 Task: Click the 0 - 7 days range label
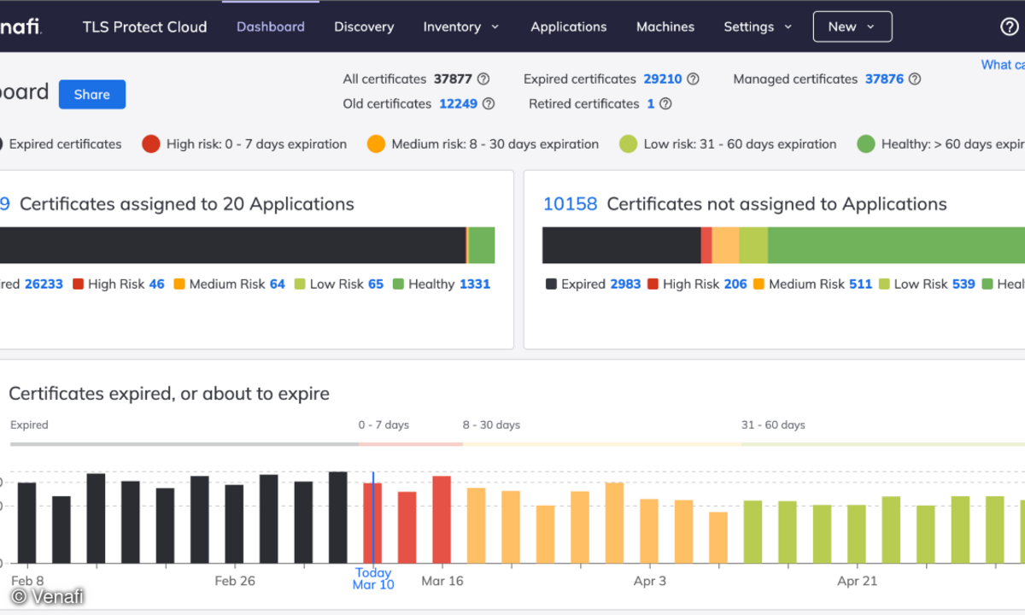384,425
